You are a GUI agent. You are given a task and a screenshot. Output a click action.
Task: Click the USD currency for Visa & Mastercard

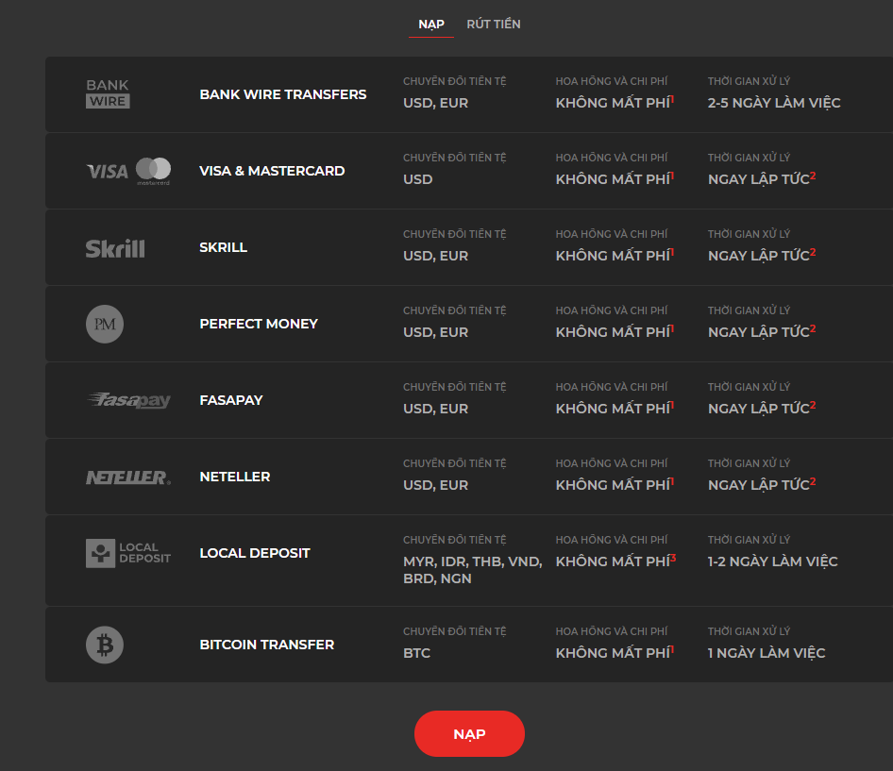click(418, 179)
